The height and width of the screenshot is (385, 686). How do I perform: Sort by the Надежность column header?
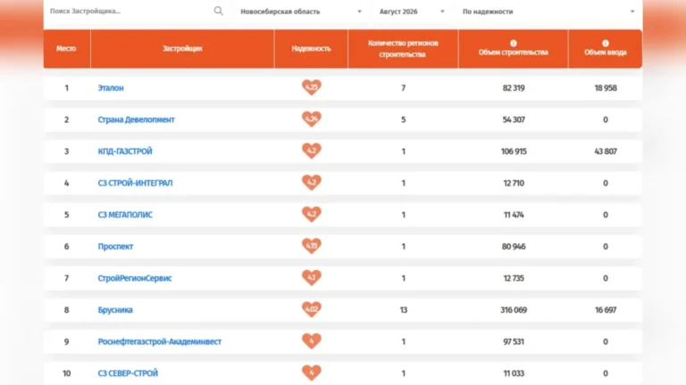click(x=311, y=48)
